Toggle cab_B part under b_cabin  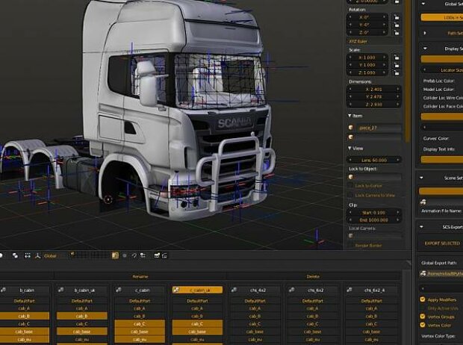24,316
